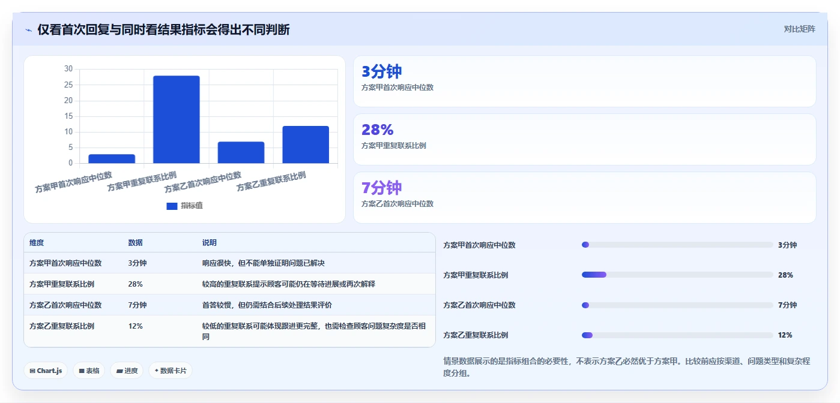Screen dimensions: 840x403
Task: Click the 维度 column header
Action: point(37,243)
